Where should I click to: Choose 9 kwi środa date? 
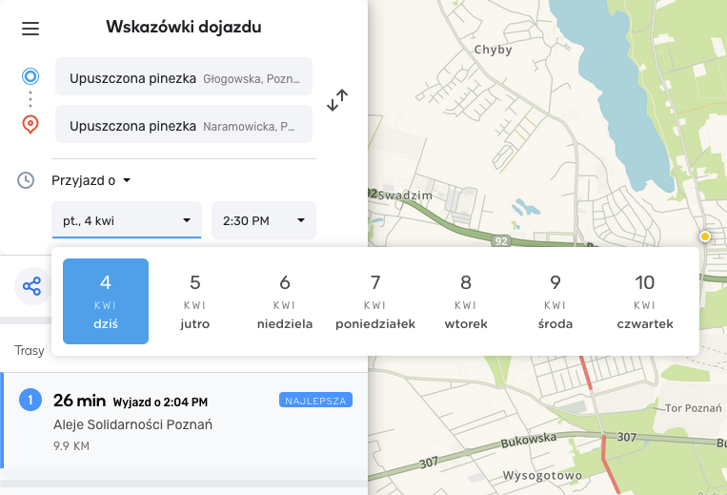coord(555,301)
